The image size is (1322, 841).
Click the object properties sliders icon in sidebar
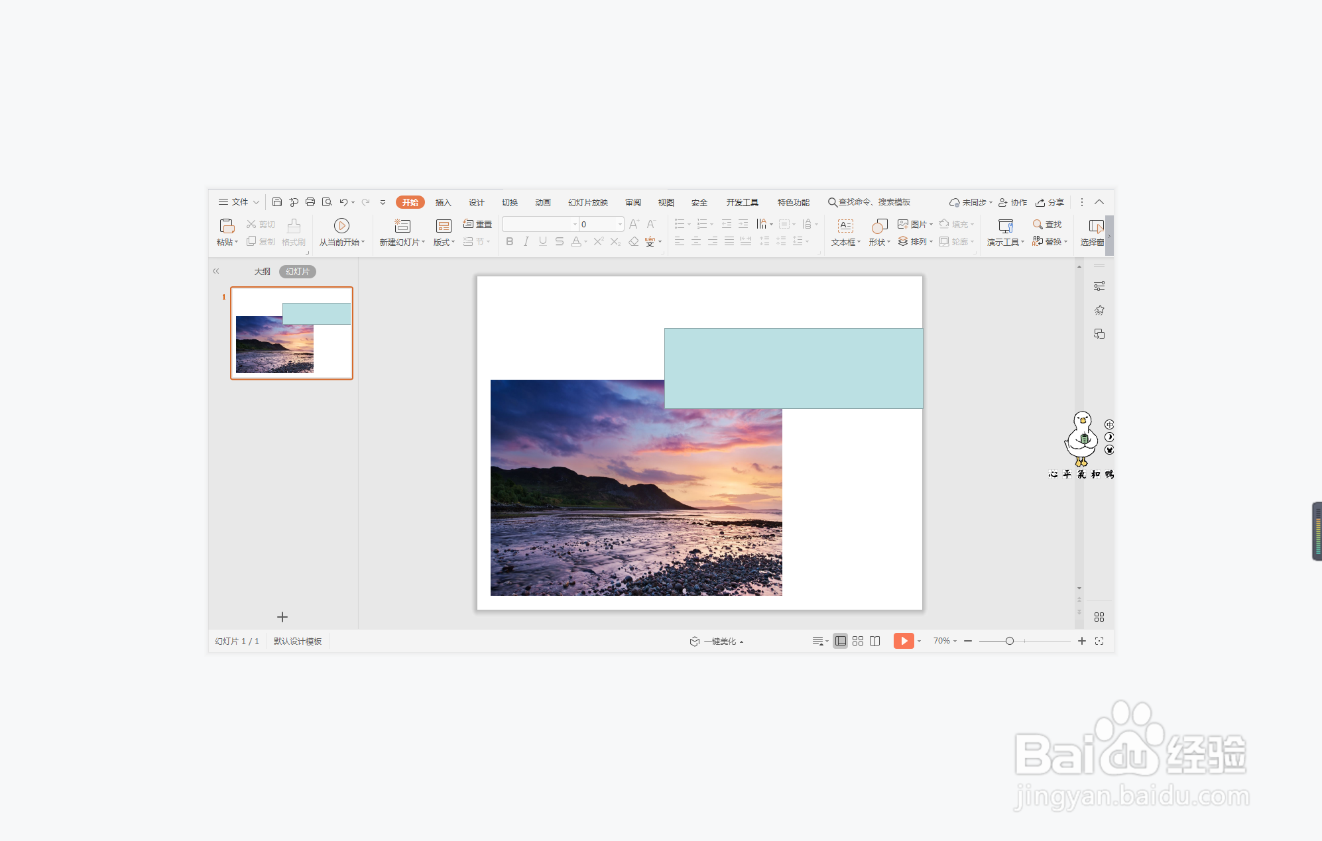(1099, 286)
